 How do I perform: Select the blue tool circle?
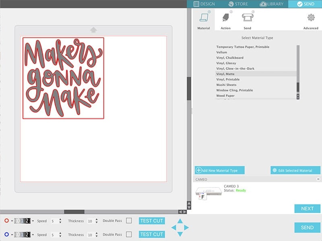(6, 234)
